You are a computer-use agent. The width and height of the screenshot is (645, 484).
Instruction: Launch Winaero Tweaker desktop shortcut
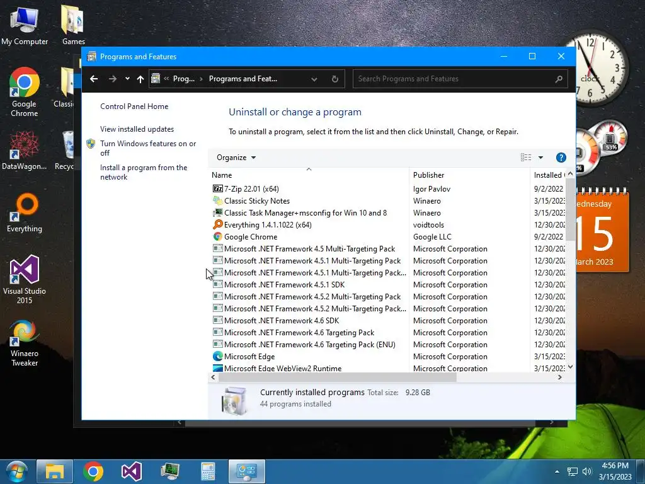[x=25, y=343]
